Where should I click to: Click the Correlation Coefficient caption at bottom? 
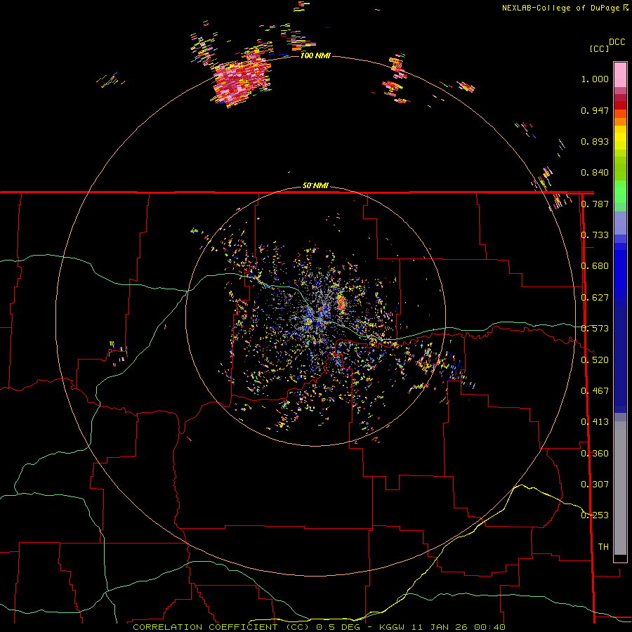click(x=319, y=627)
